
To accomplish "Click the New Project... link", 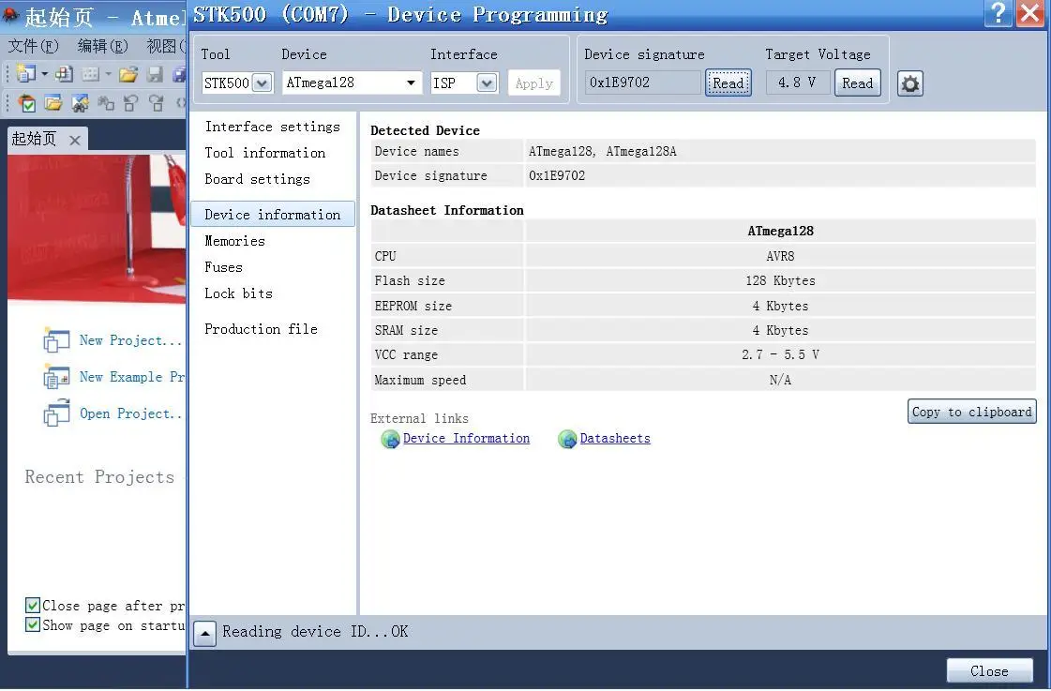I will click(x=130, y=340).
